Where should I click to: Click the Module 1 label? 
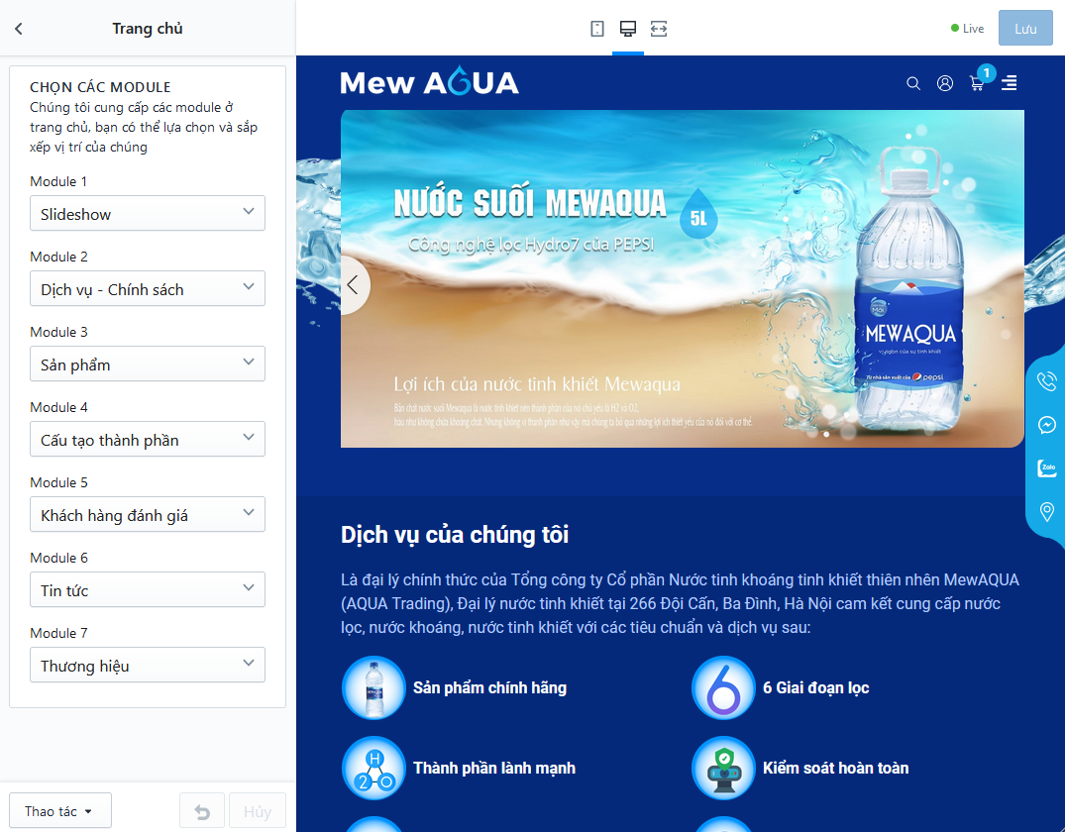(x=58, y=181)
